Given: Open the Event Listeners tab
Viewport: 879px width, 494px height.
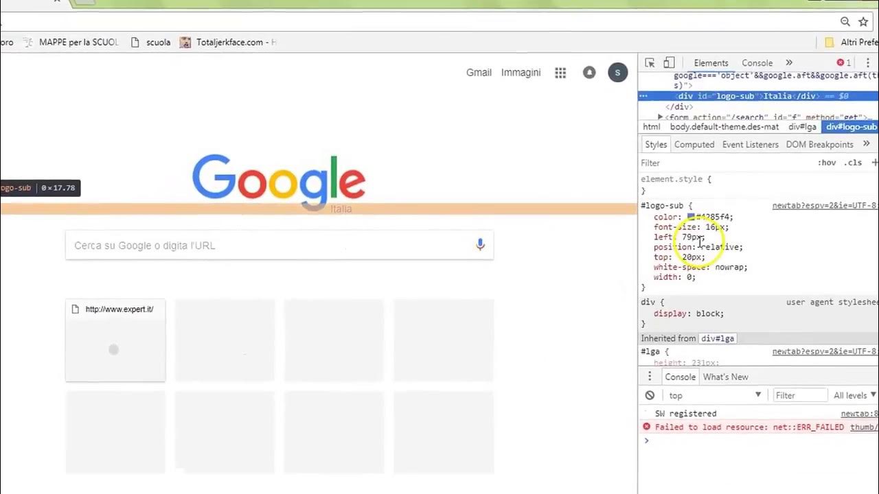Looking at the screenshot, I should (750, 144).
